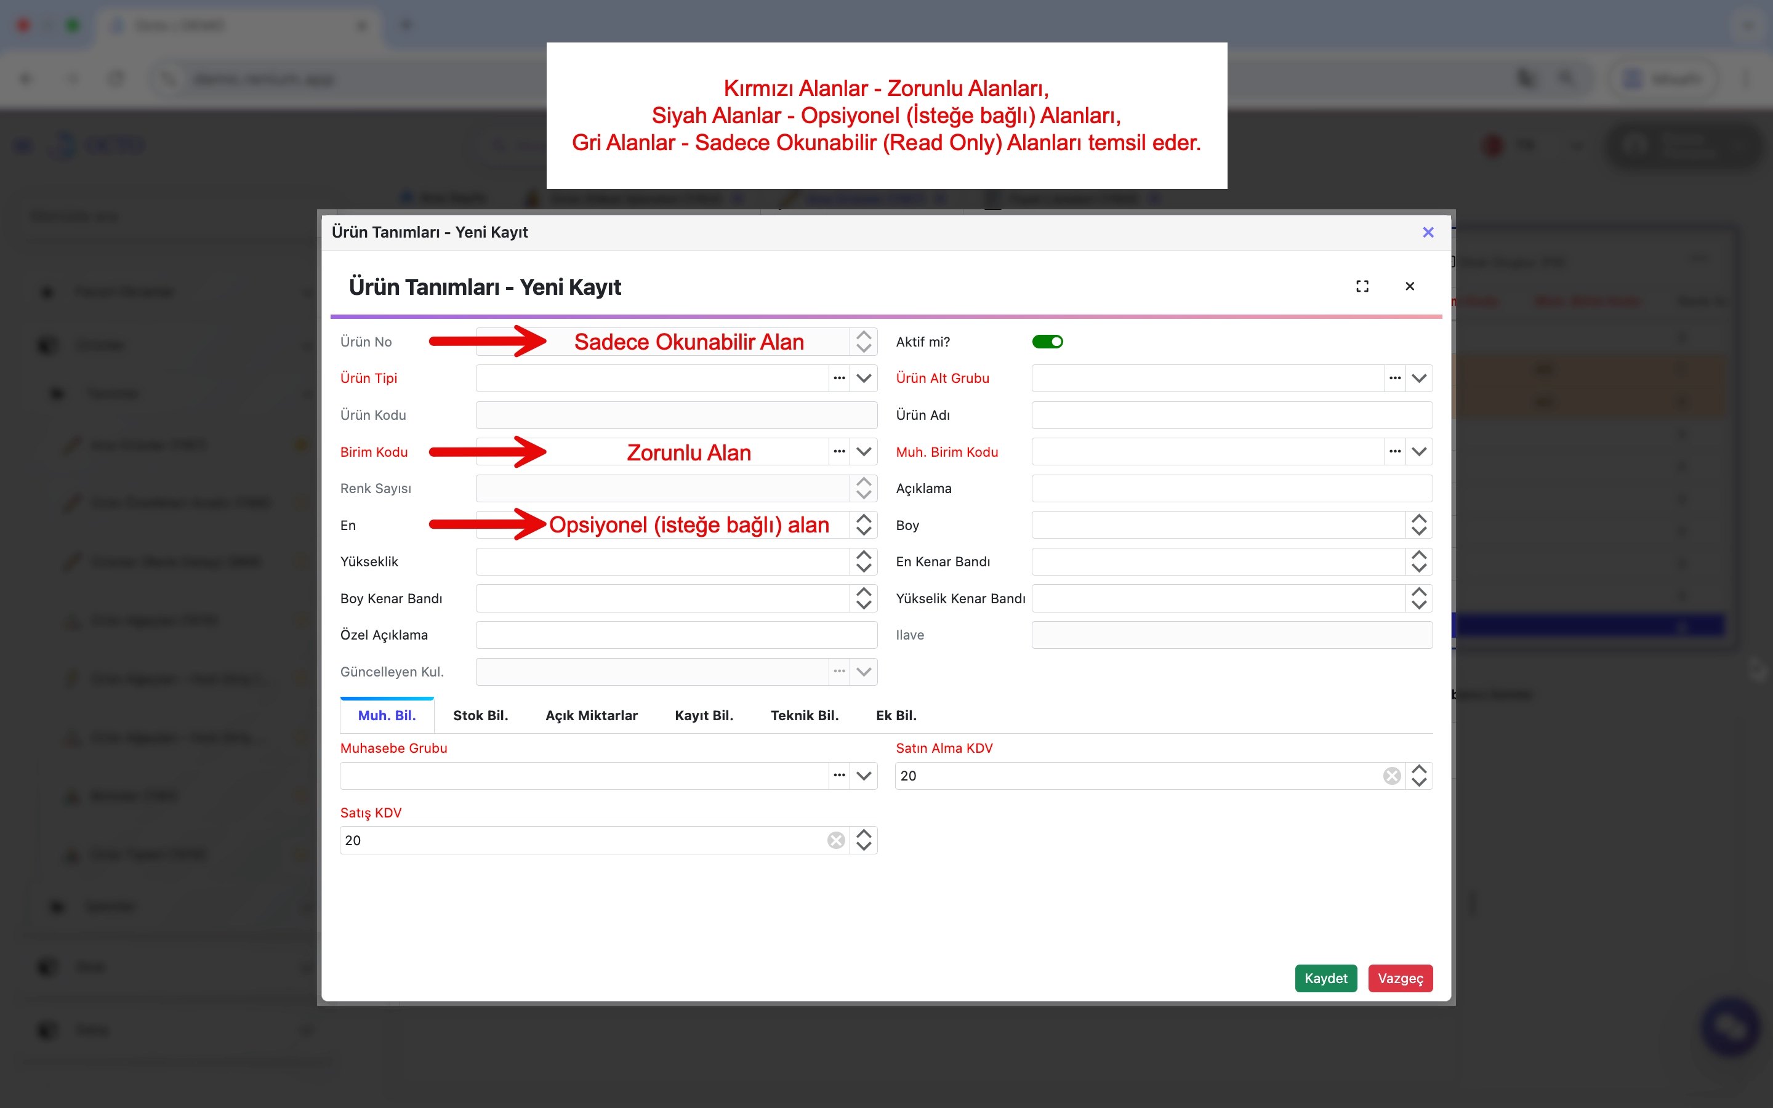Clear the Satın Alma KDV value
This screenshot has height=1108, width=1773.
tap(1391, 776)
